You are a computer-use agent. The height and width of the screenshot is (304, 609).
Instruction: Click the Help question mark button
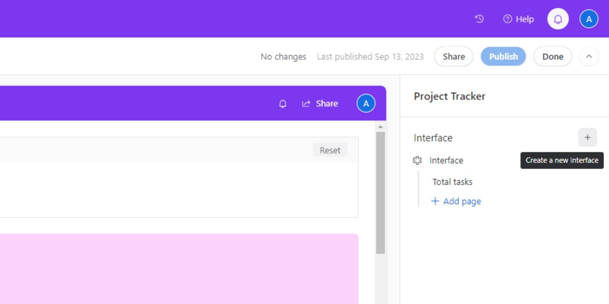point(518,19)
